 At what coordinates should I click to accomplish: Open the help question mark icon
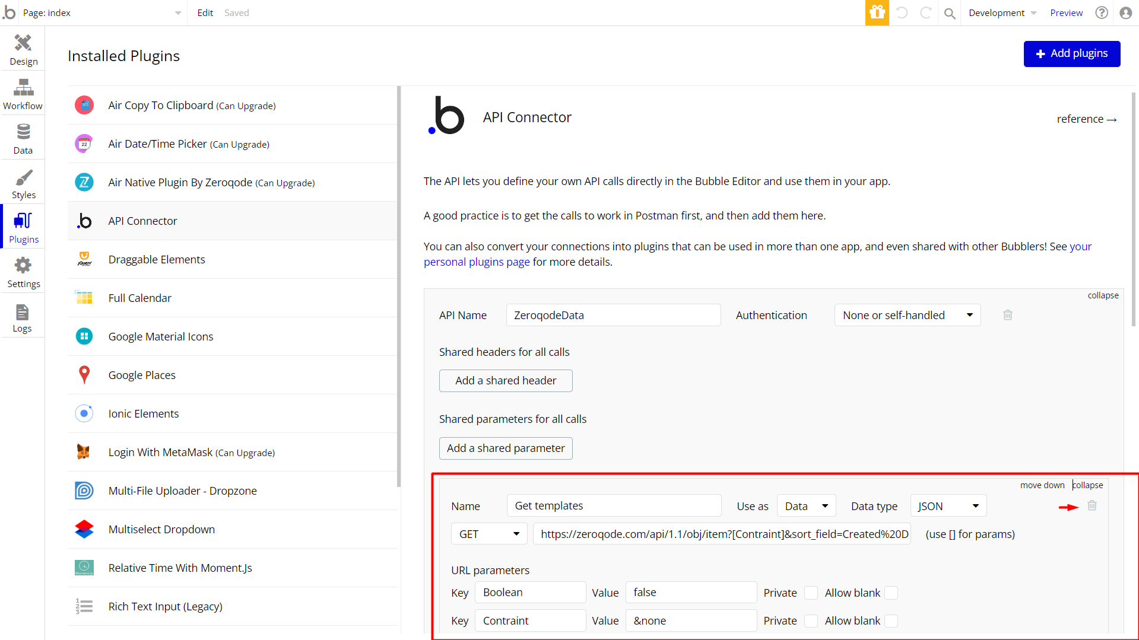(1102, 12)
